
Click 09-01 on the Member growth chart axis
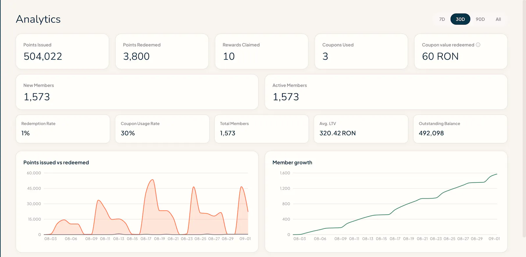tap(494, 239)
